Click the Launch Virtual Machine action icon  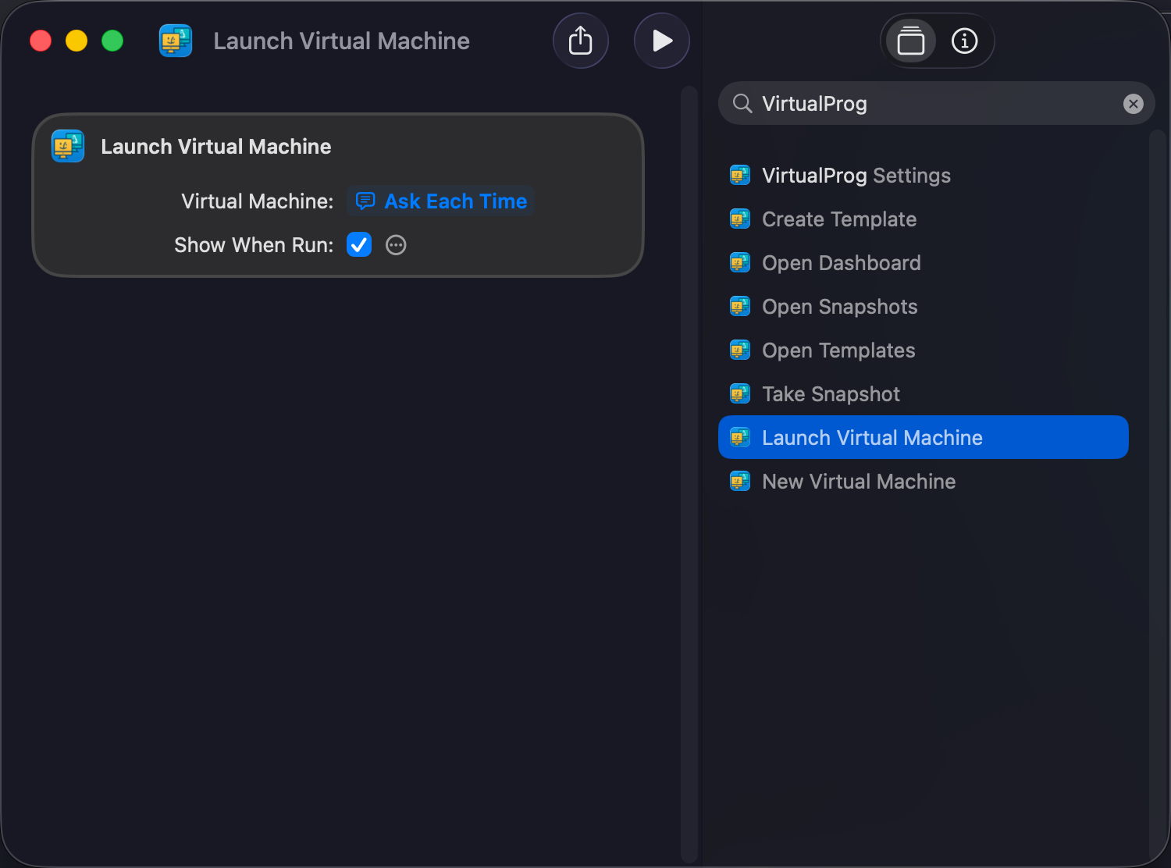pos(67,146)
